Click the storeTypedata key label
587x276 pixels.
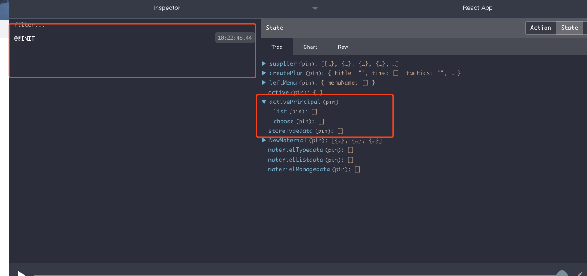290,131
